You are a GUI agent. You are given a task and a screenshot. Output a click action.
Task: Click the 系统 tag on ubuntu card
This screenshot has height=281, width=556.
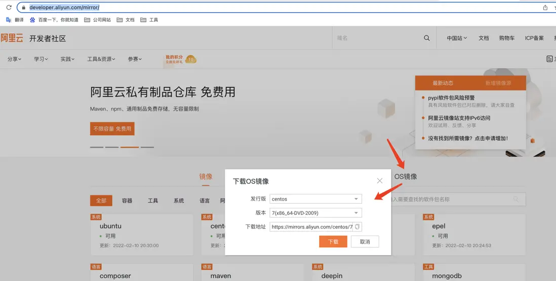pyautogui.click(x=96, y=217)
